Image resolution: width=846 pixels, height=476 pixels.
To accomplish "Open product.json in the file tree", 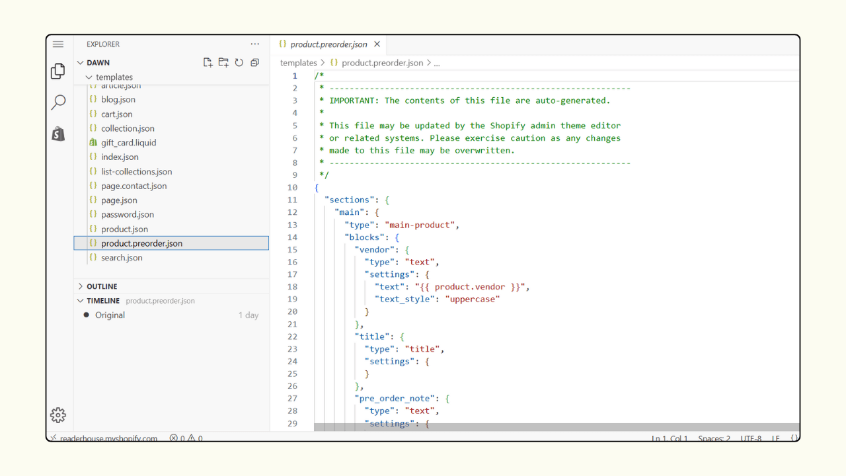I will point(124,229).
